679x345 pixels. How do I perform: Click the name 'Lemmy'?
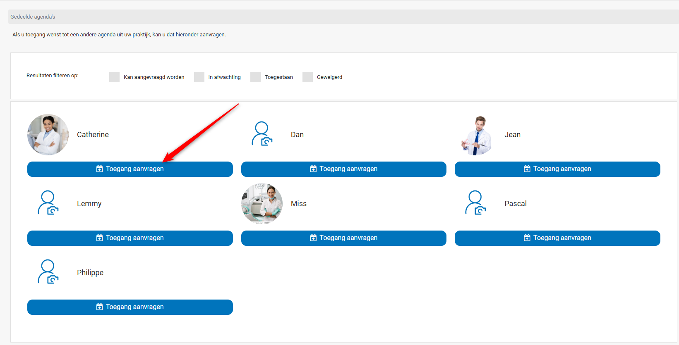tap(89, 204)
